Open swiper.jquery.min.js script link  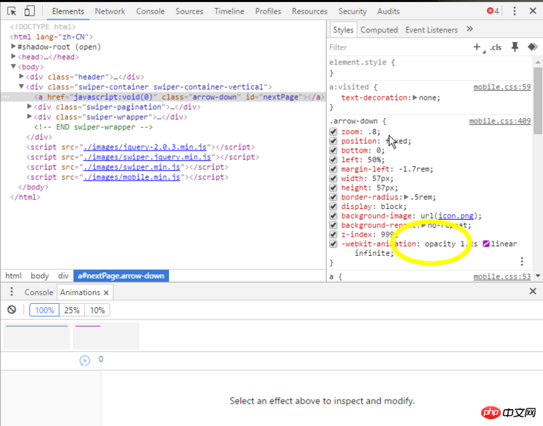point(147,157)
